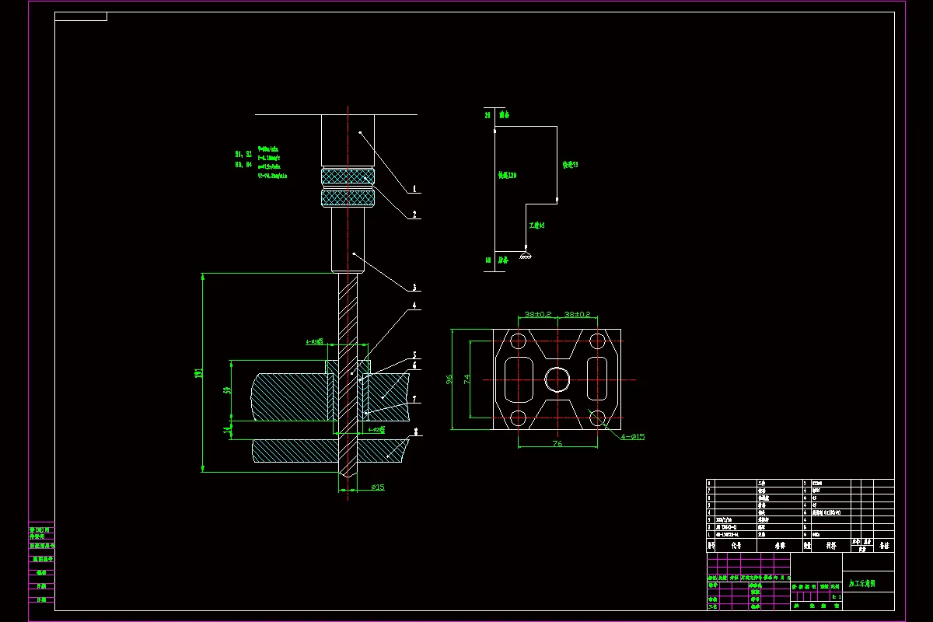Click the 快进120 feed cycle label
This screenshot has width=933, height=622.
507,176
